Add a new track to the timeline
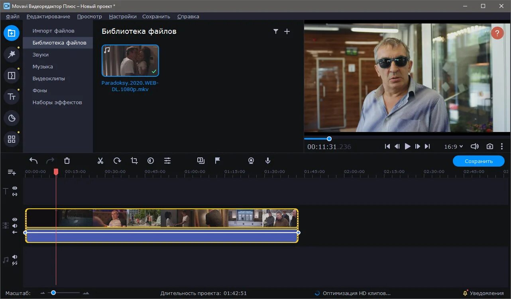The width and height of the screenshot is (511, 299). click(12, 172)
